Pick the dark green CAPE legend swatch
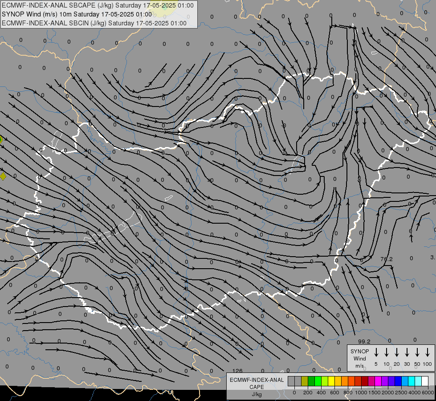 (x=311, y=381)
